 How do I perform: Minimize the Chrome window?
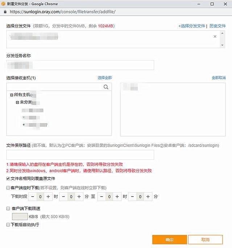click(x=199, y=4)
